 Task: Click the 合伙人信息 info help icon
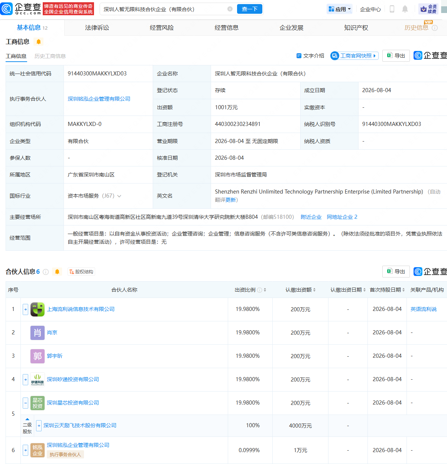coord(46,272)
